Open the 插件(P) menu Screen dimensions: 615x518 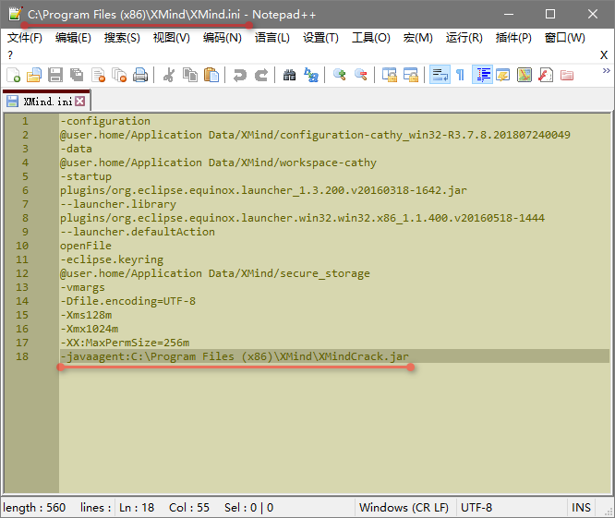coord(513,38)
